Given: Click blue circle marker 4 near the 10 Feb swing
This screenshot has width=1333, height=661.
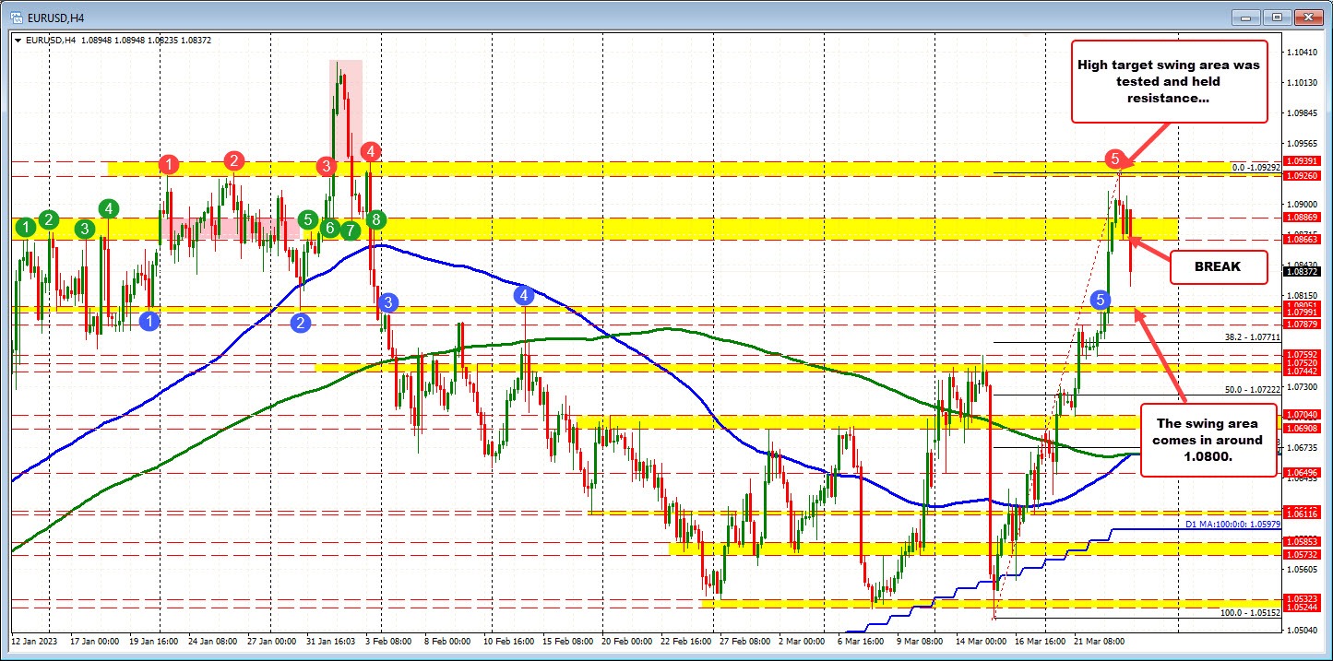Looking at the screenshot, I should 524,294.
